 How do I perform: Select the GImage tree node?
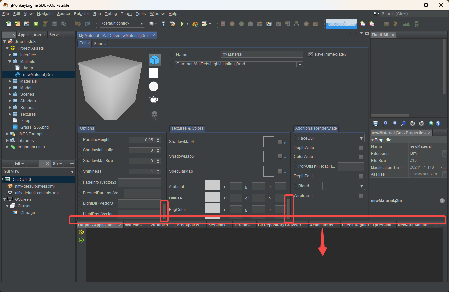[x=27, y=213]
